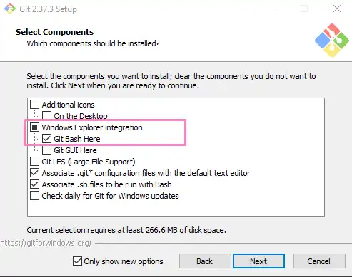The height and width of the screenshot is (277, 352).
Task: Select the Additional icons label text
Action: (x=69, y=105)
